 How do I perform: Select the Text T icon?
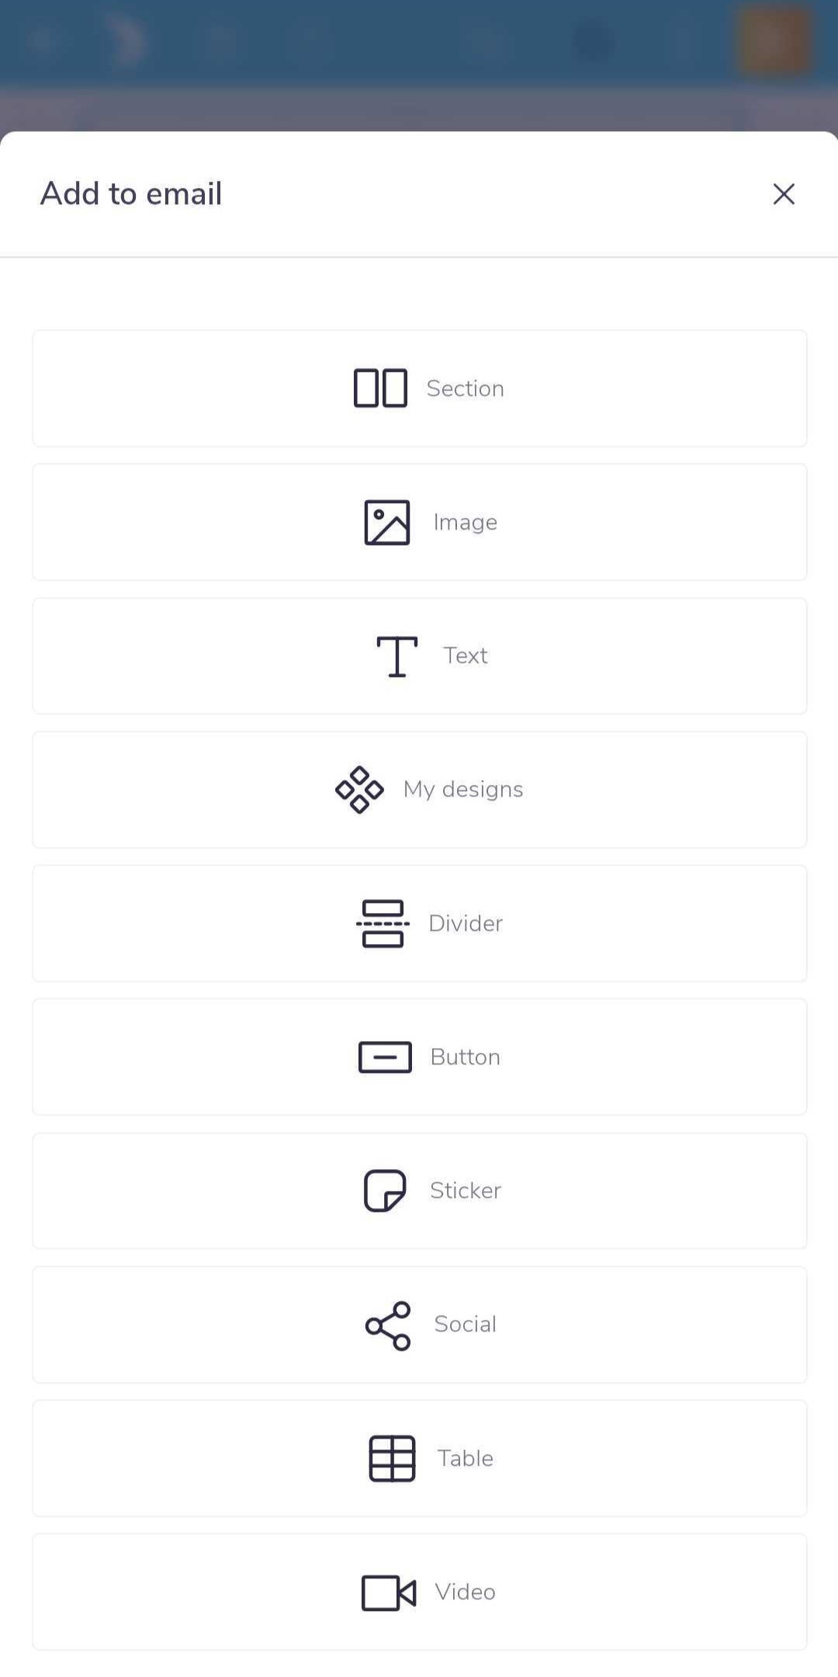point(397,656)
